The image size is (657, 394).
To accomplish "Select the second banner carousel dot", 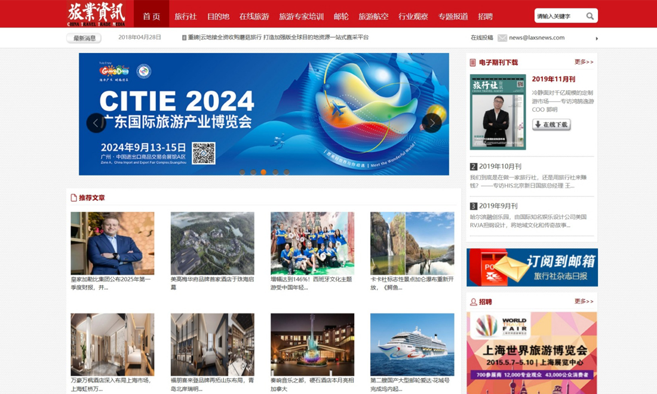I will pos(253,172).
